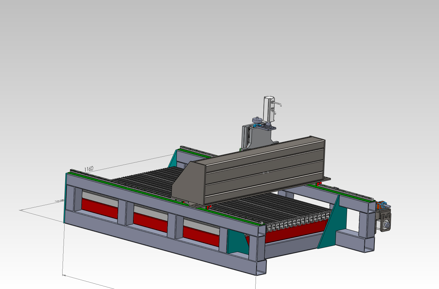Click the dimension arrowhead at bottom left

pos(64,275)
